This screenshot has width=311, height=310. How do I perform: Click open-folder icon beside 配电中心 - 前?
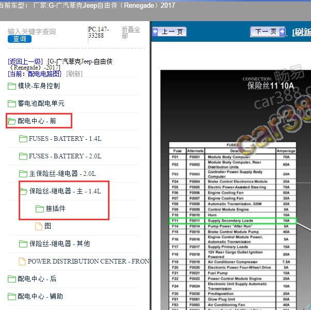coord(12,121)
